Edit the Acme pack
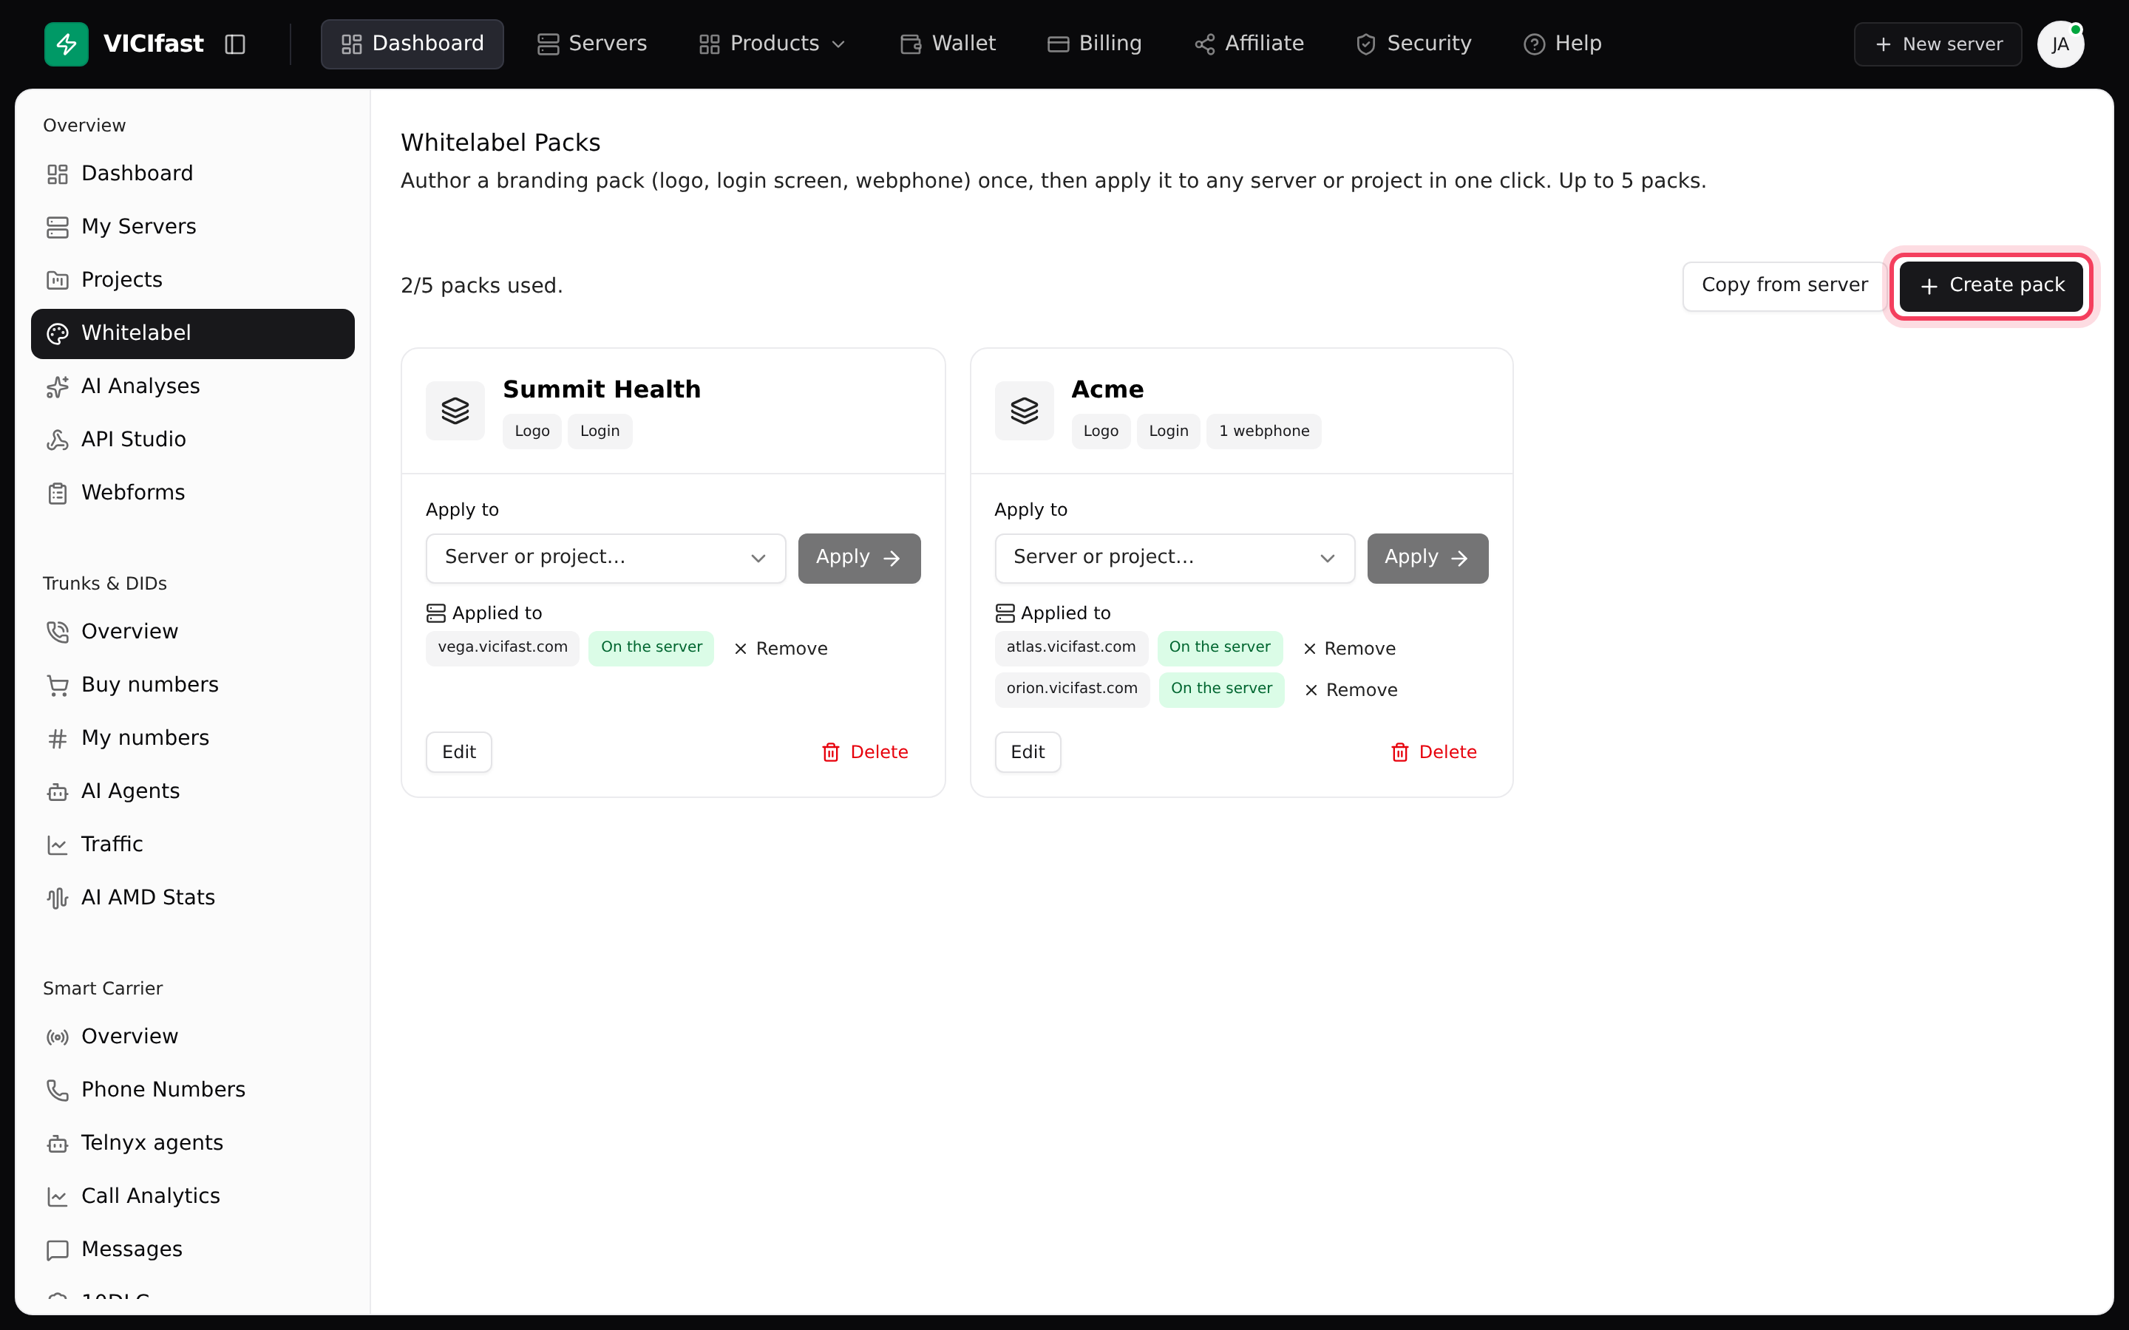Viewport: 2129px width, 1330px height. pos(1028,752)
